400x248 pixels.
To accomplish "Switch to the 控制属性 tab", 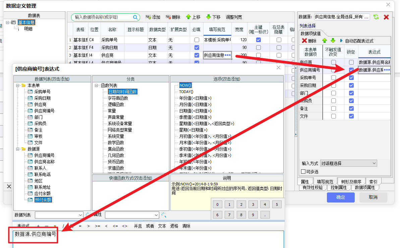I will click(339, 188).
